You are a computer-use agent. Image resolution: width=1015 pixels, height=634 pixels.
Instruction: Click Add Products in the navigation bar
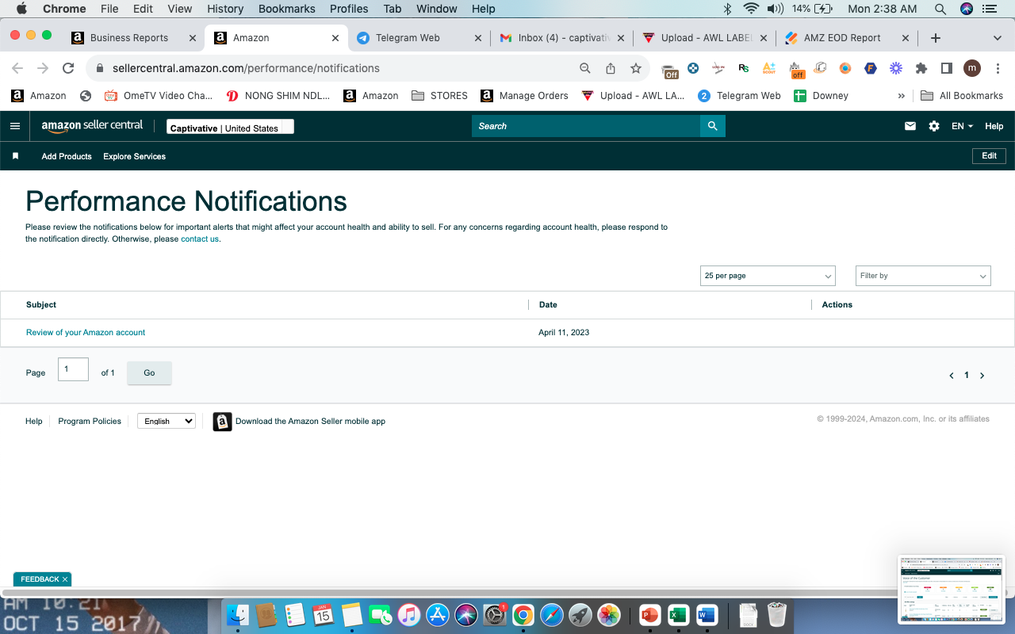(67, 156)
